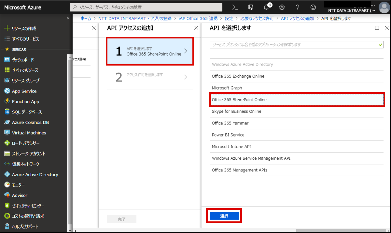Open iAP Office 365 連携 breadcrumb
391x233 pixels.
pos(198,19)
